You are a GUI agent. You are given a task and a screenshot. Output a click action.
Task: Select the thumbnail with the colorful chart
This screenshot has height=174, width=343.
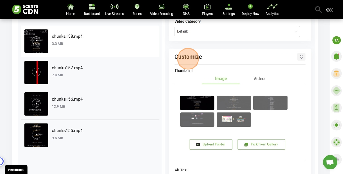click(234, 119)
